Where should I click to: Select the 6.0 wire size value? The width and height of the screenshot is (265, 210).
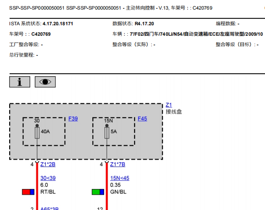[x=44, y=185]
